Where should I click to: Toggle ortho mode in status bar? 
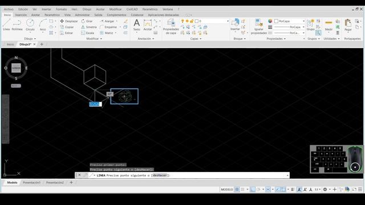point(253,190)
